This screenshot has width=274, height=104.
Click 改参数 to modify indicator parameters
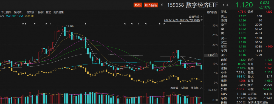click(174, 88)
